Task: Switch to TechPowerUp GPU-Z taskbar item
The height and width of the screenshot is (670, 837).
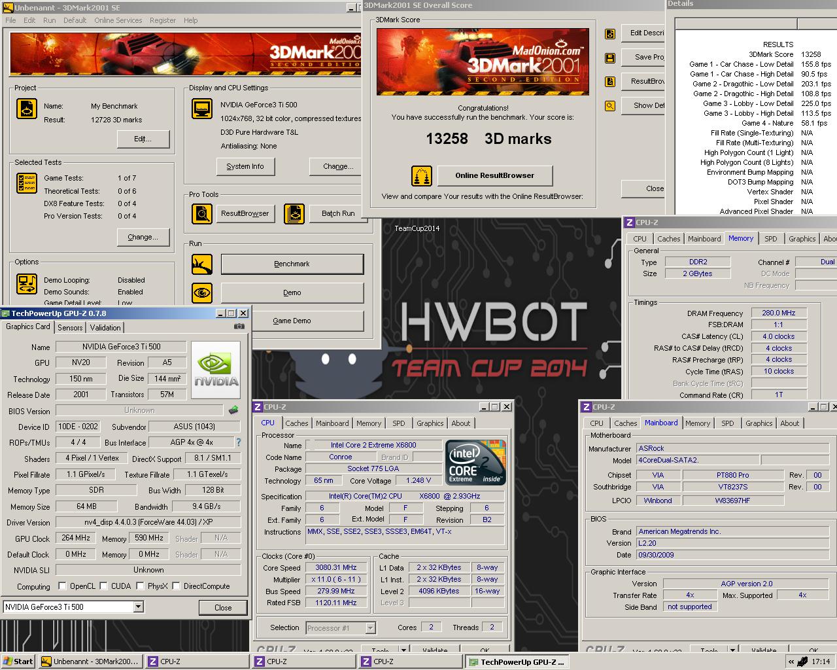Action: point(516,661)
